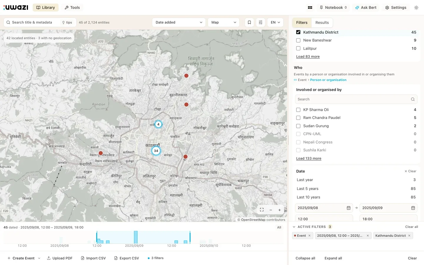The image size is (424, 265).
Task: Open the EN language dropdown
Action: 275,22
